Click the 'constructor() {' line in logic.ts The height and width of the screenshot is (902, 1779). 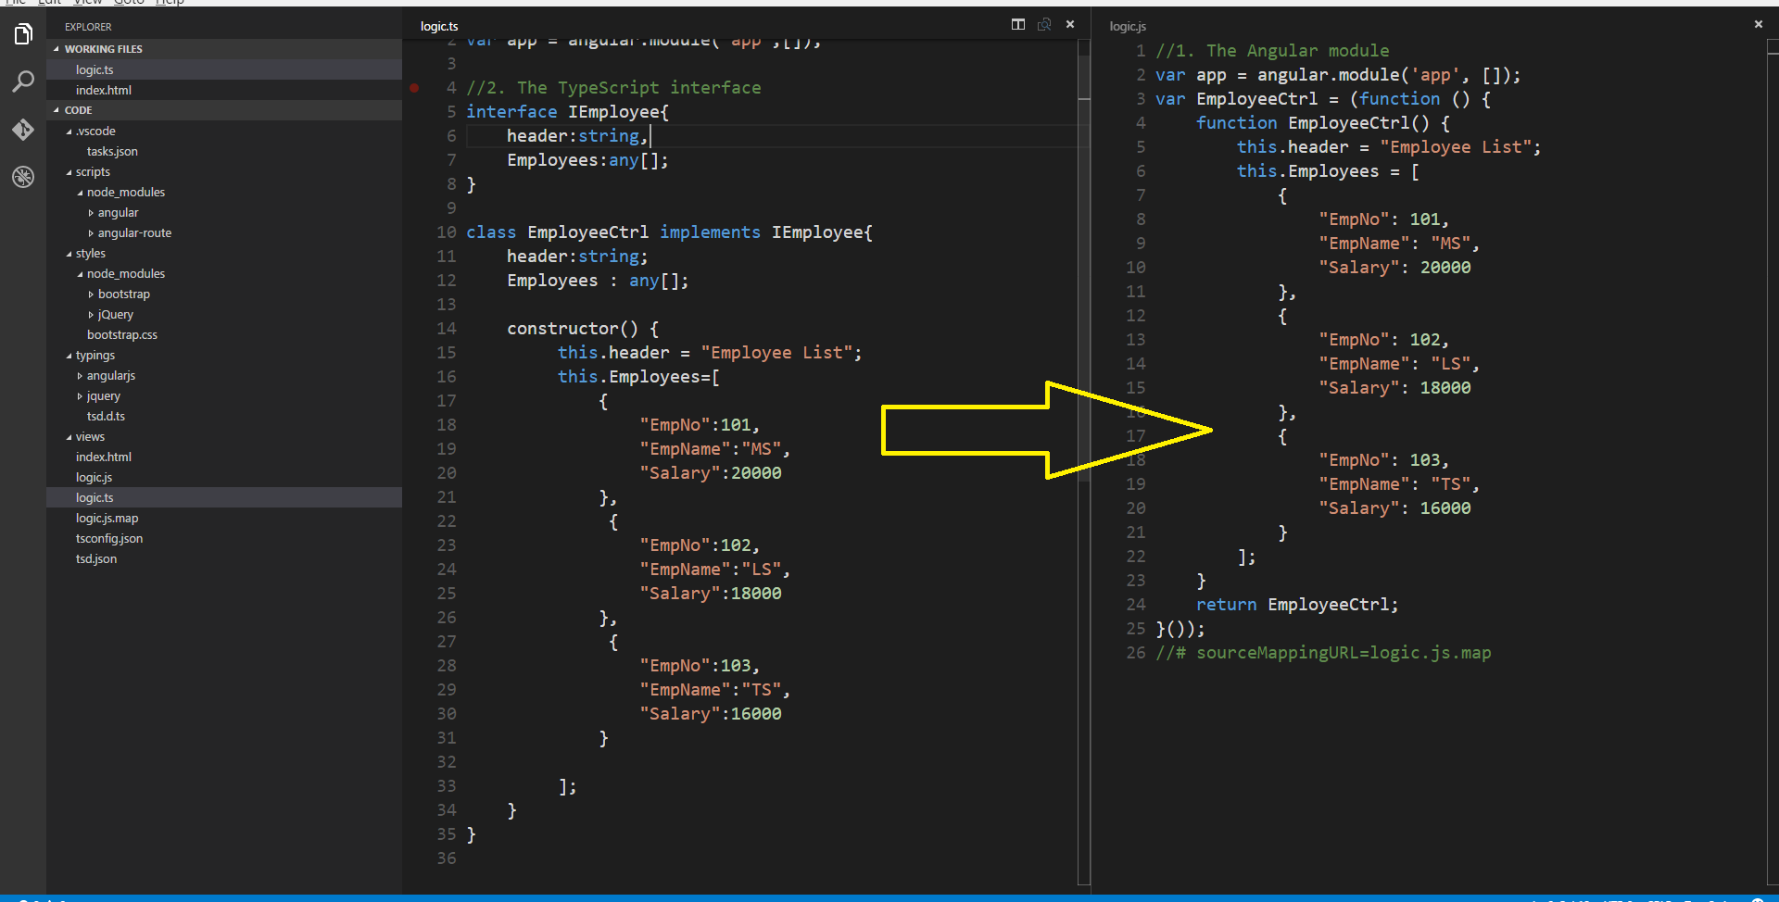pos(583,329)
